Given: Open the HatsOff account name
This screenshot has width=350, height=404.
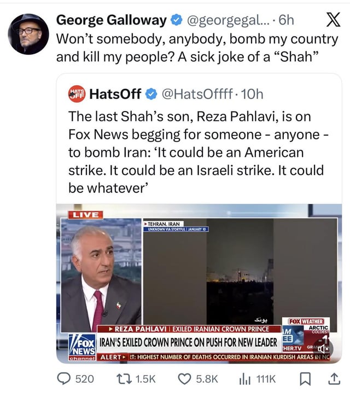Looking at the screenshot, I should click(x=115, y=94).
